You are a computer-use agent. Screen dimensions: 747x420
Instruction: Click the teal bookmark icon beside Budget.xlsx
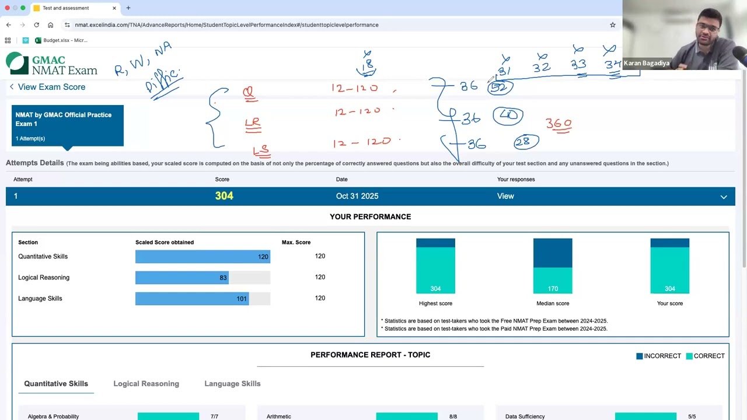26,40
